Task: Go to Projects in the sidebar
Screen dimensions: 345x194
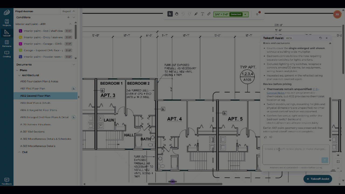Action: [7, 23]
